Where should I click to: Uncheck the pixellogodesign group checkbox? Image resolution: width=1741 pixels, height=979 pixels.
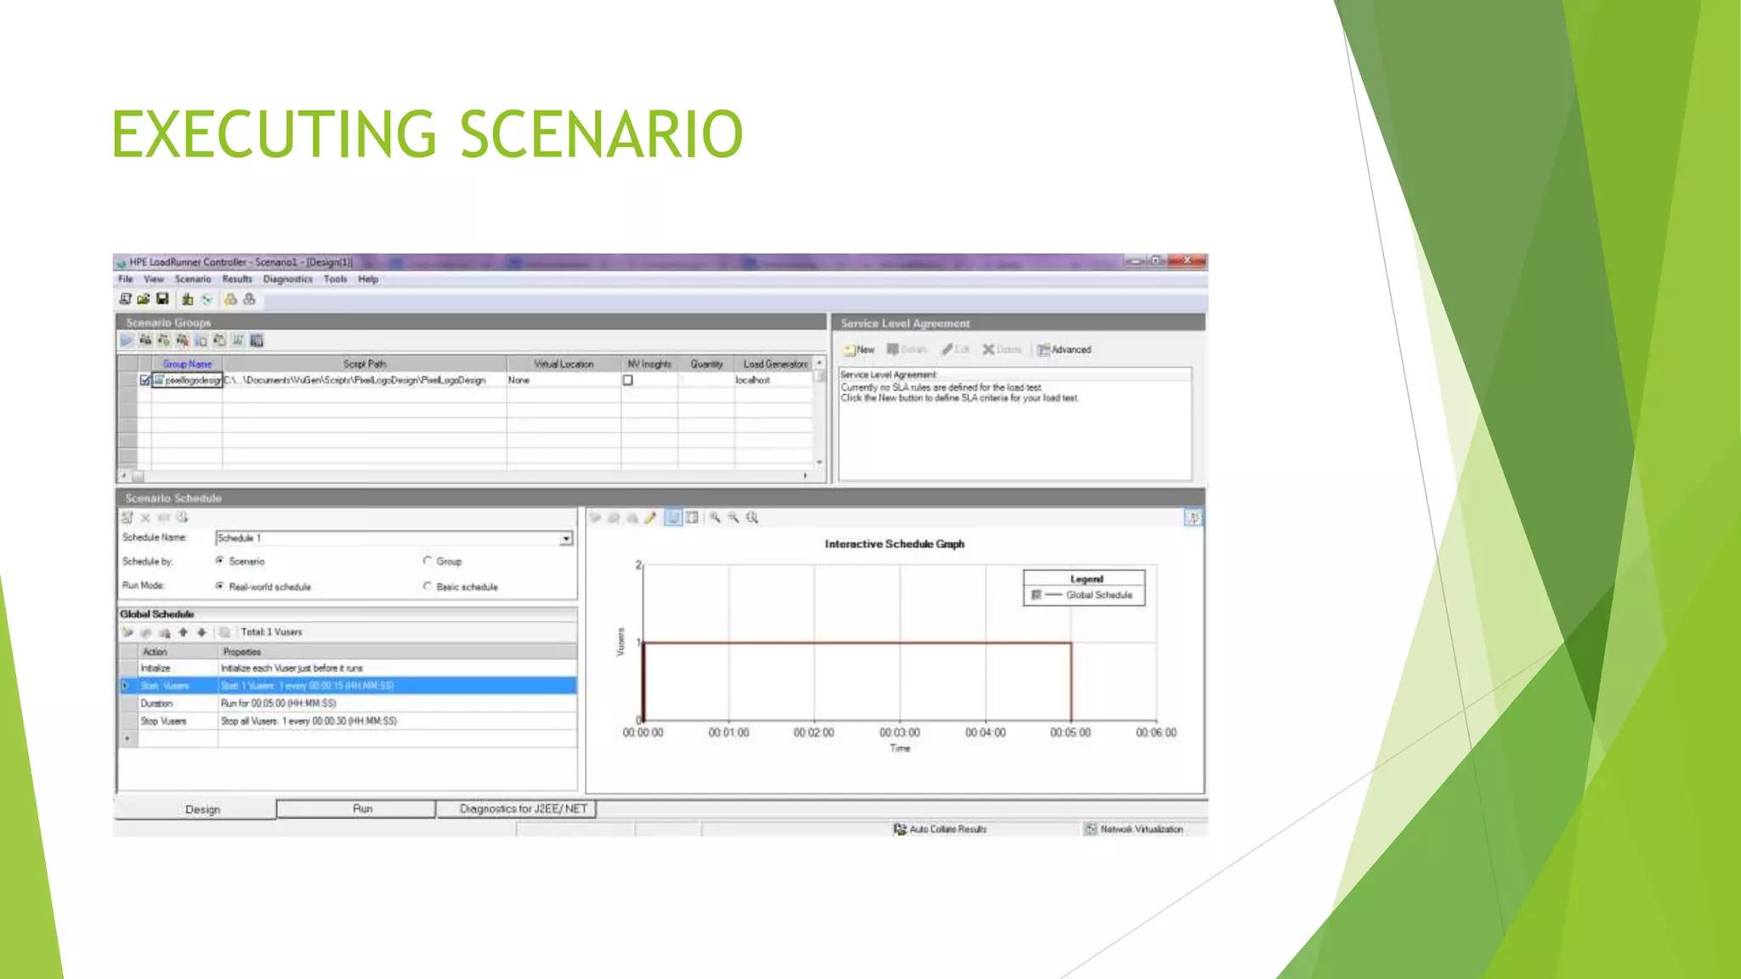pyautogui.click(x=145, y=381)
